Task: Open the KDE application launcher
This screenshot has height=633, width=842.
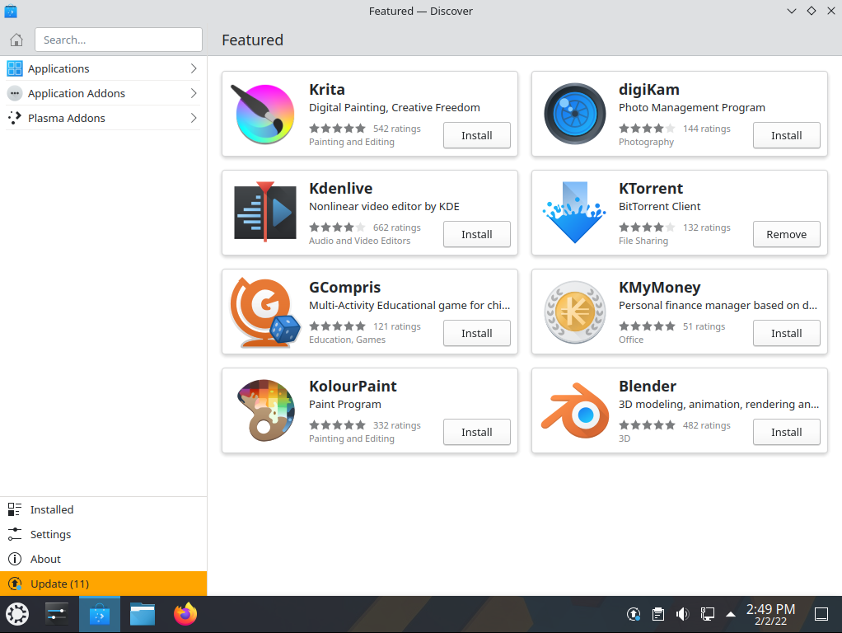Action: [17, 614]
